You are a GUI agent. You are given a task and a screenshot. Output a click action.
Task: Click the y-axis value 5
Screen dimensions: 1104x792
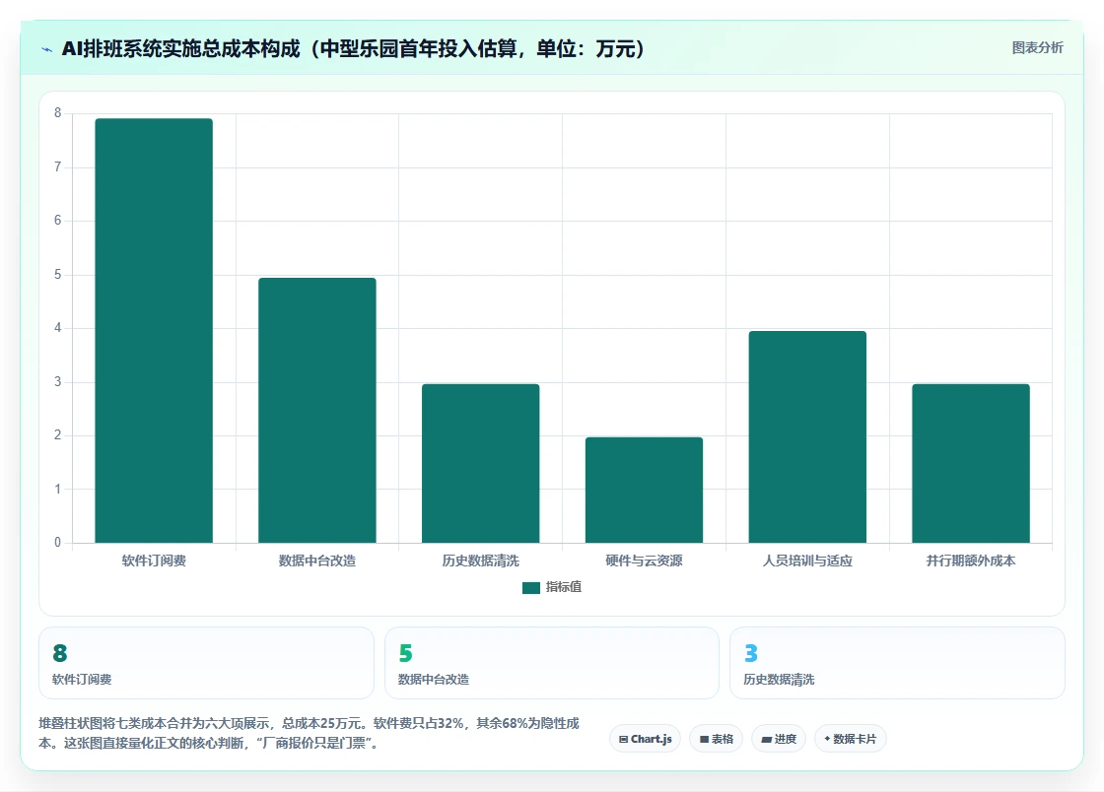[58, 274]
